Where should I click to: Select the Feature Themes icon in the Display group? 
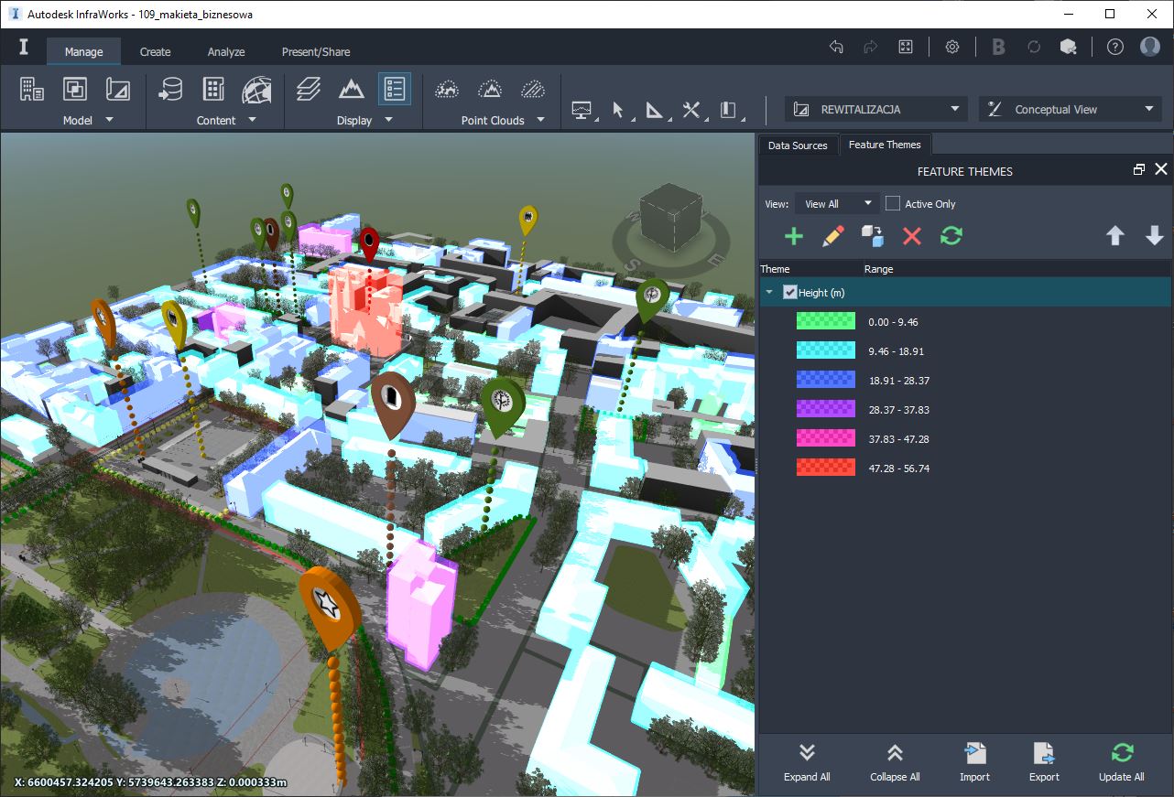point(395,89)
